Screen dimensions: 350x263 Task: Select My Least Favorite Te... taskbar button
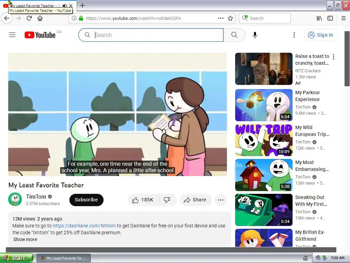[x=64, y=258]
